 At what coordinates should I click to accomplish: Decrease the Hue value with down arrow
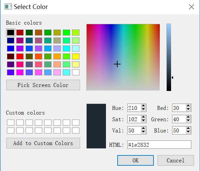[144, 110]
